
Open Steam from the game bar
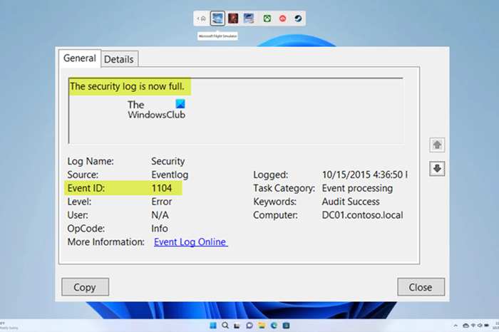click(x=298, y=19)
